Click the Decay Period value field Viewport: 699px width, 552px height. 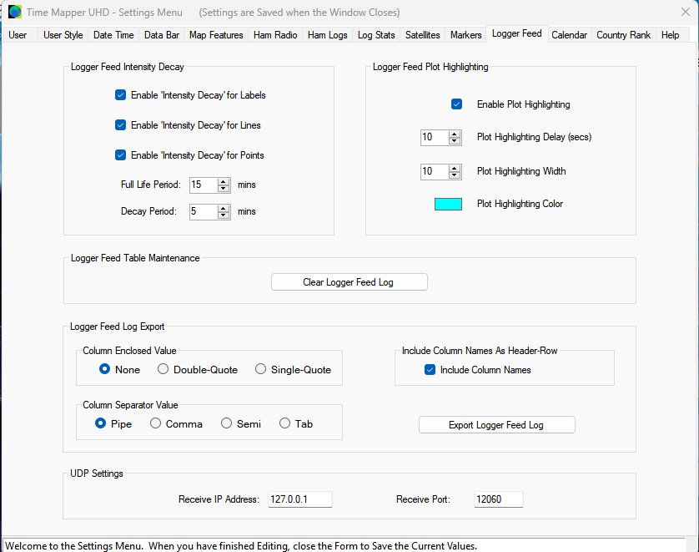tap(204, 211)
